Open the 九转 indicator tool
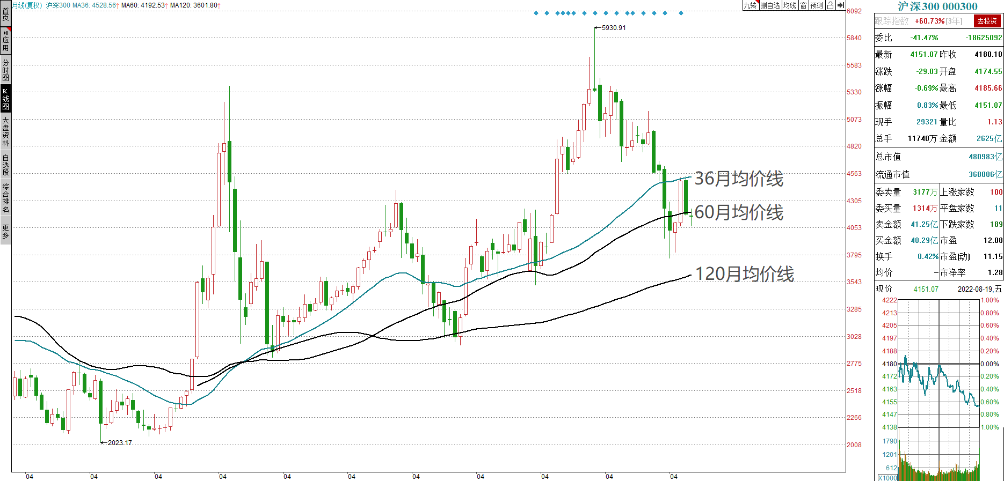This screenshot has width=1004, height=481. click(x=750, y=5)
